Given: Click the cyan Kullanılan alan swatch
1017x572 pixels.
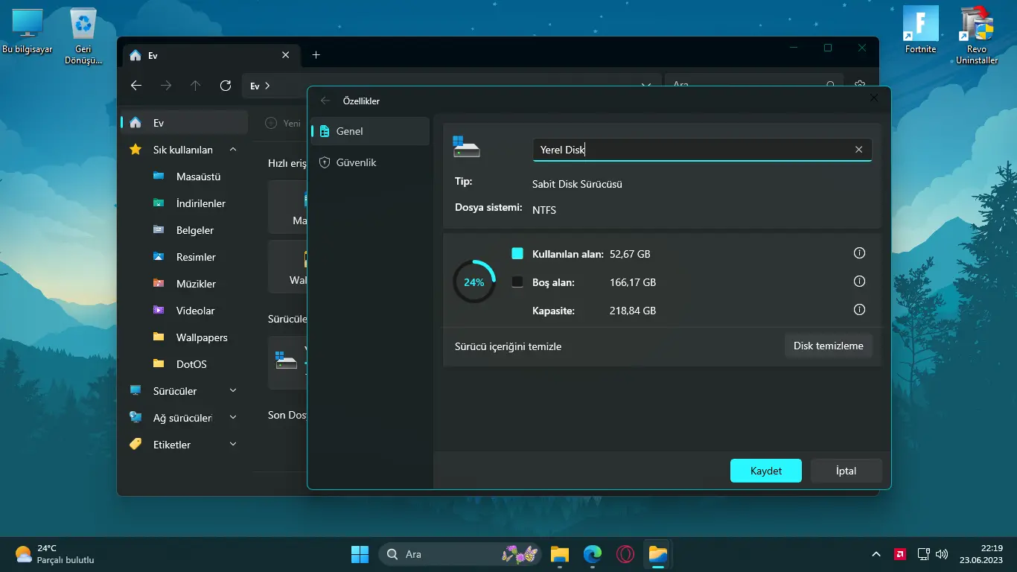Looking at the screenshot, I should click(x=517, y=254).
